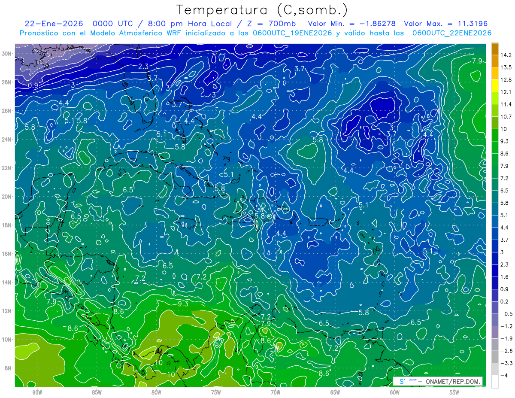Image resolution: width=515 pixels, height=398 pixels.
Task: Click the 10.7 label on the color scale
Action: pyautogui.click(x=506, y=116)
